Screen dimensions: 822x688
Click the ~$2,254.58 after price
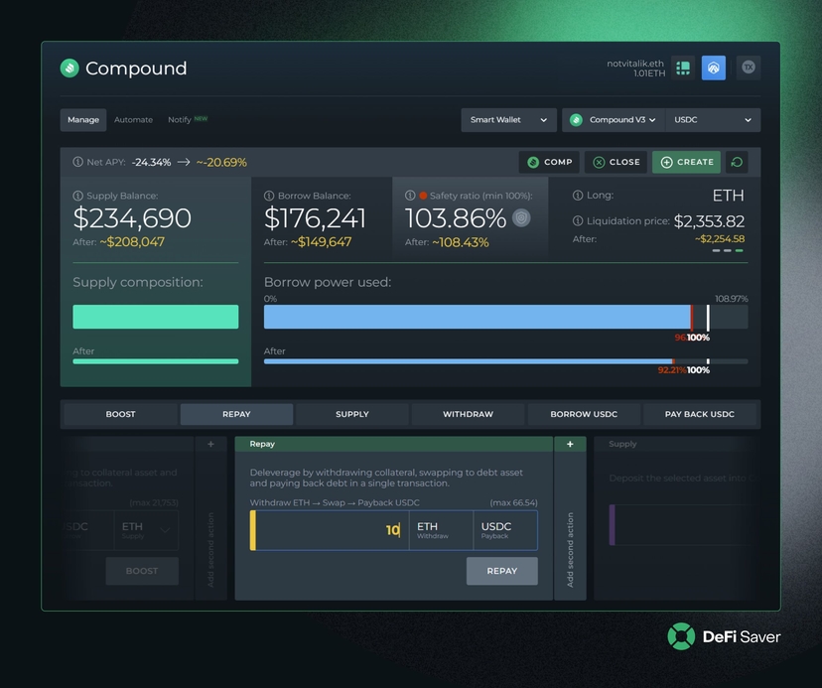720,239
